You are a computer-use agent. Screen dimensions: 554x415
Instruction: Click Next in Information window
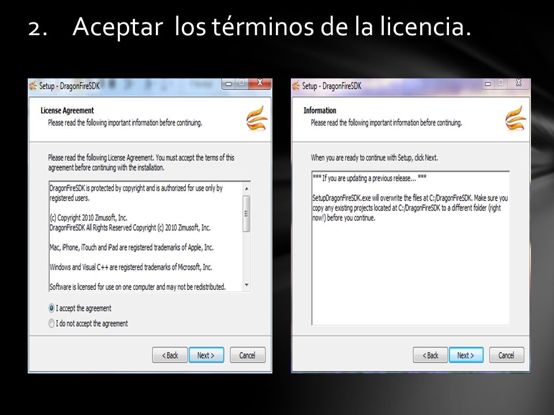click(466, 355)
